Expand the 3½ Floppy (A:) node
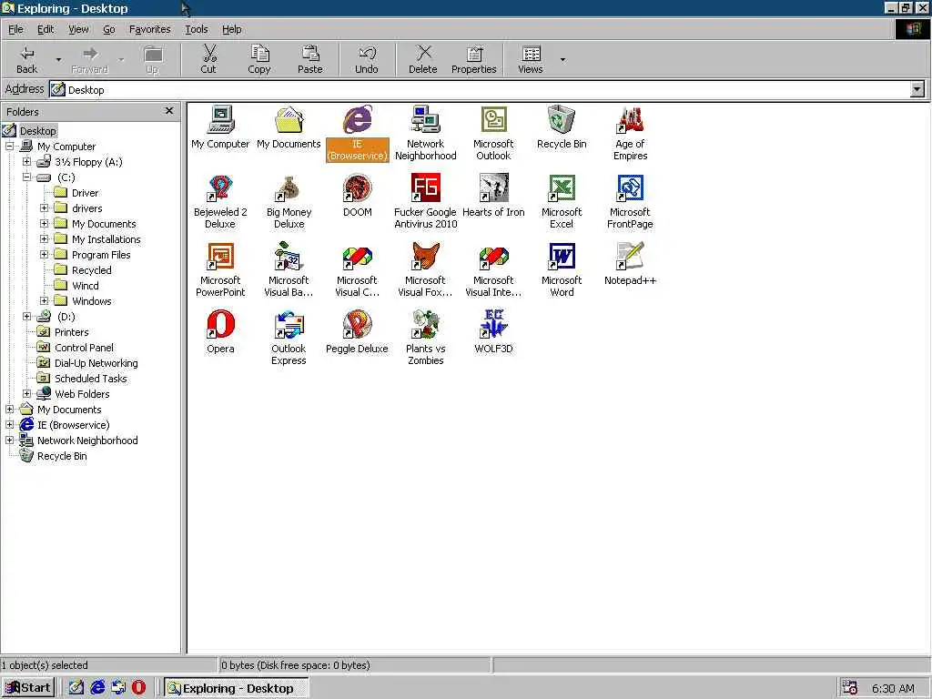This screenshot has width=932, height=699. click(x=26, y=161)
